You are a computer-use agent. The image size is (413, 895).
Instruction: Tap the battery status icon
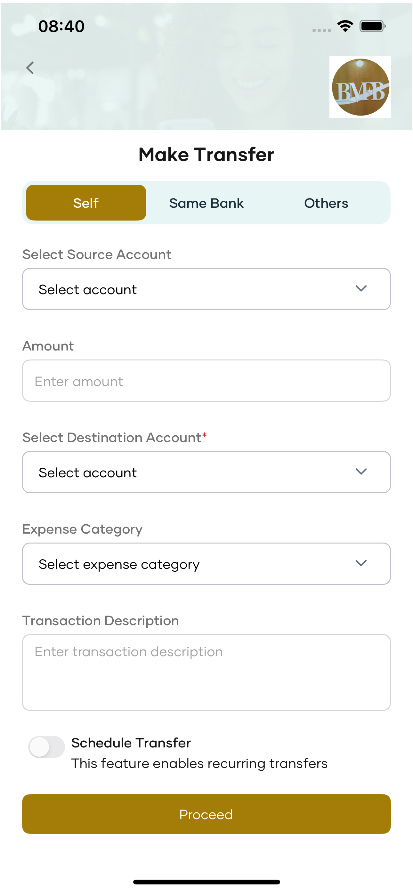coord(372,26)
